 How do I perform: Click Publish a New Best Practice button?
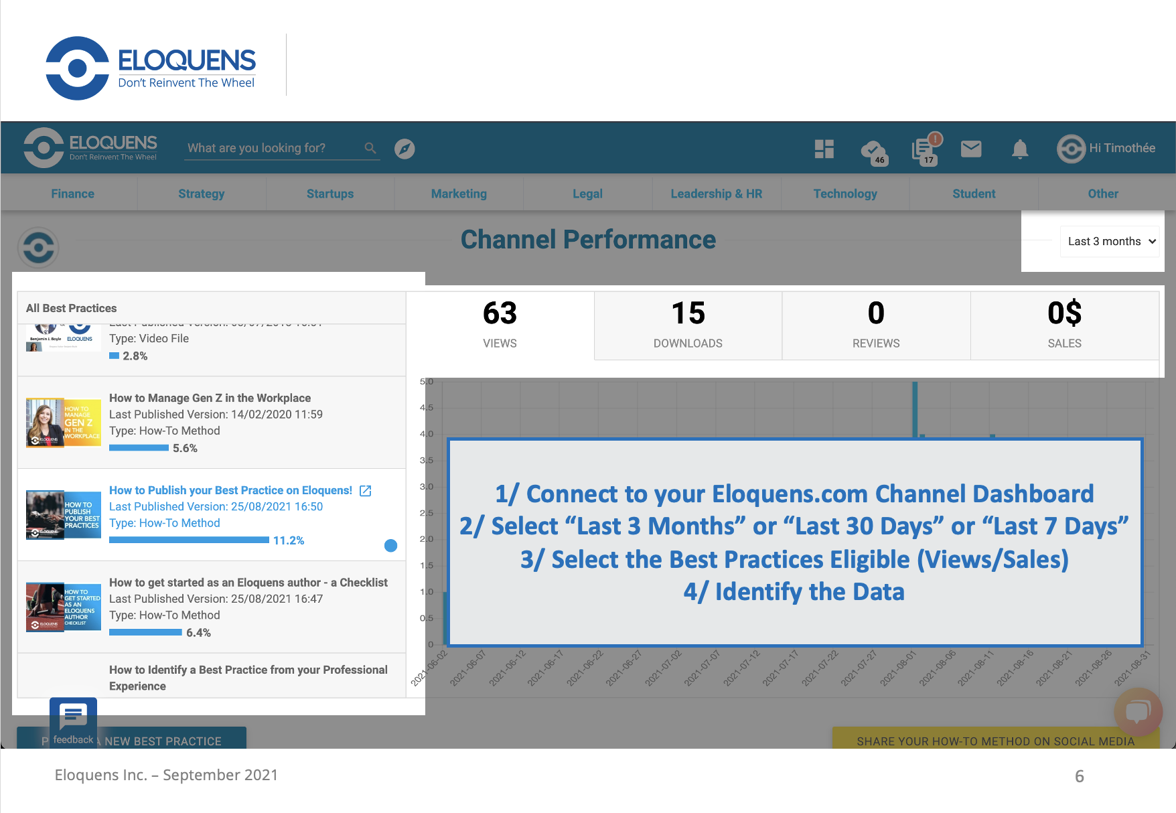131,737
